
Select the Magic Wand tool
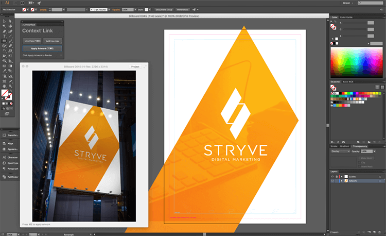(x=4, y=26)
